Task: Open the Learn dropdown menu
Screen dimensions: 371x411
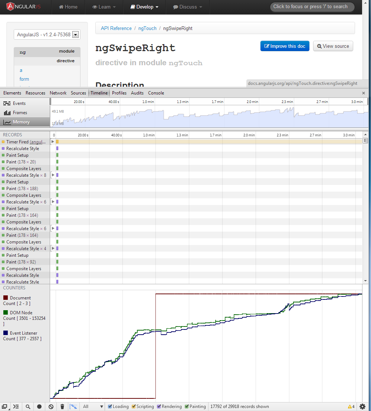Action: 104,7
